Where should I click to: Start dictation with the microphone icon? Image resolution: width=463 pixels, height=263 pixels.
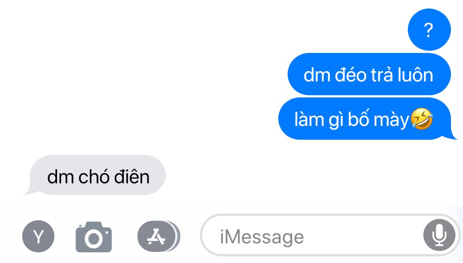click(439, 235)
